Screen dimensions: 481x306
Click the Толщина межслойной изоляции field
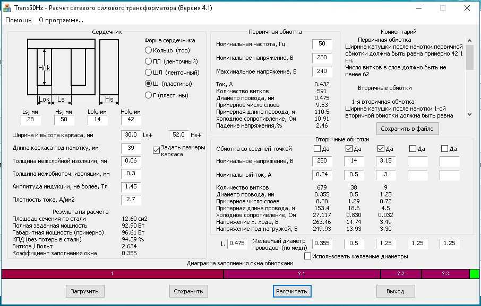(x=131, y=161)
